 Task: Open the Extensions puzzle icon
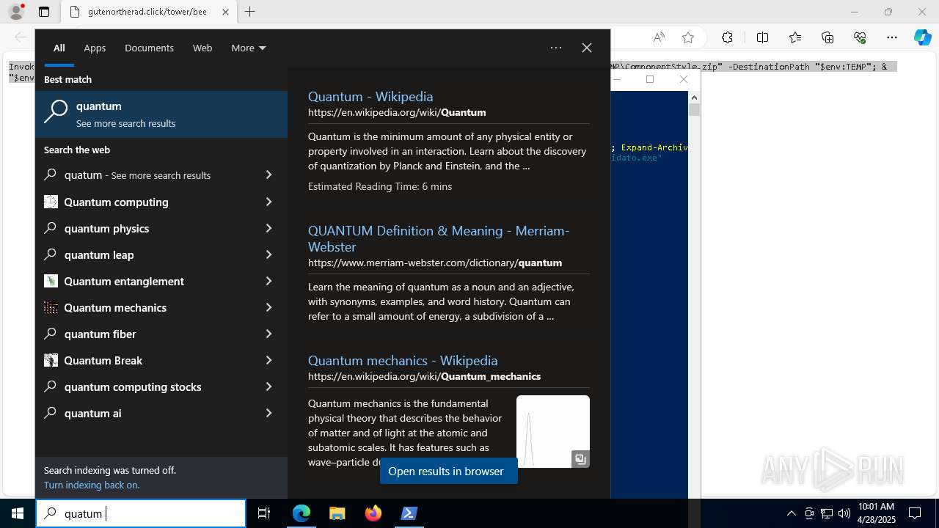[x=727, y=37]
